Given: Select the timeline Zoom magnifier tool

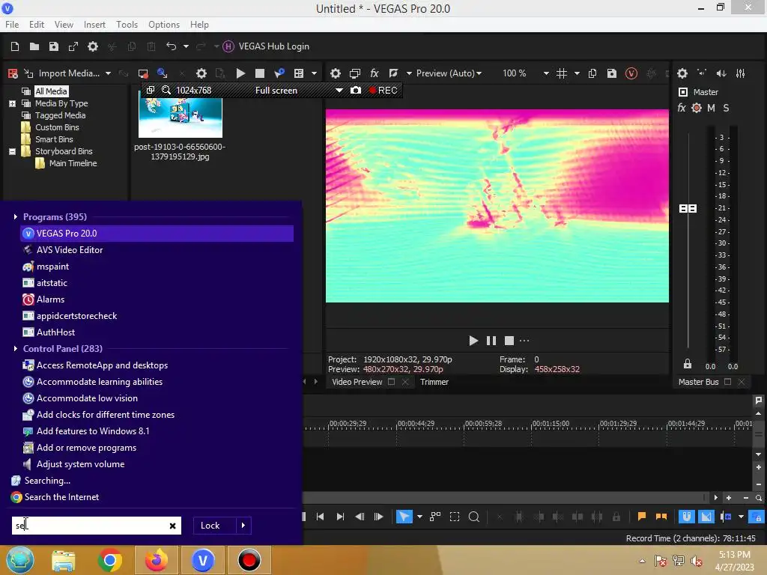Looking at the screenshot, I should (x=473, y=517).
